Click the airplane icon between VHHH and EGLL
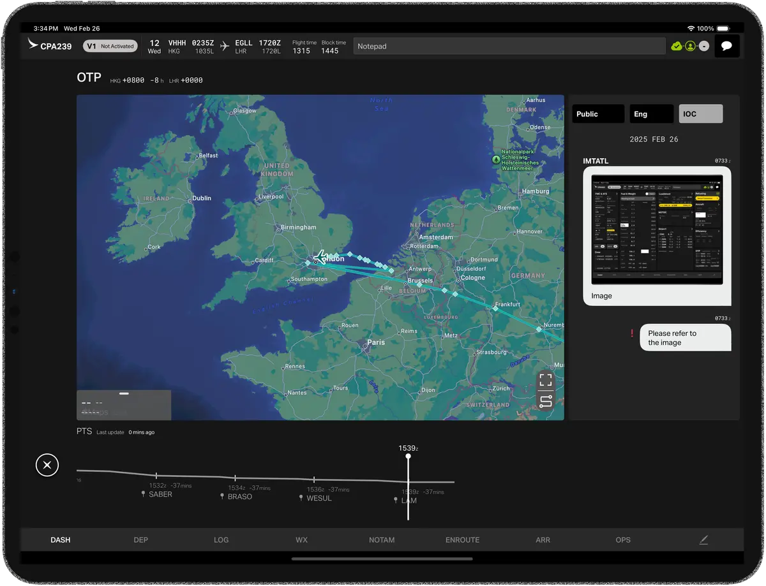 tap(224, 46)
